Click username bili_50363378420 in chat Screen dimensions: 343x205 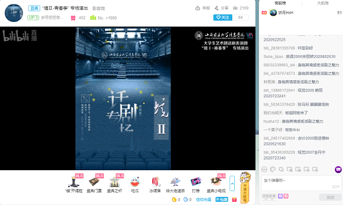pyautogui.click(x=279, y=104)
